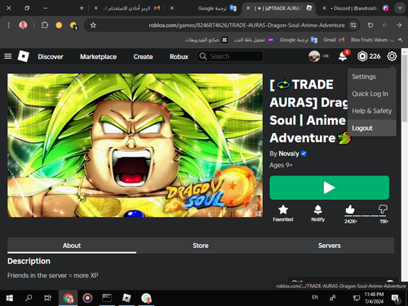This screenshot has height=306, width=408.
Task: Open the terminal window taskbar icon
Action: (107, 298)
